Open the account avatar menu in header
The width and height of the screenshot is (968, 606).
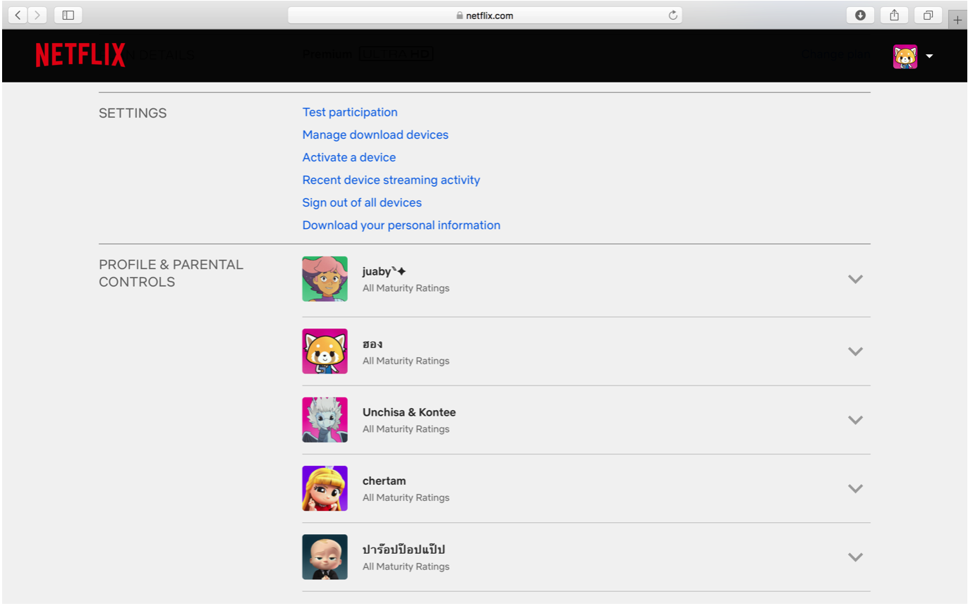click(x=913, y=56)
